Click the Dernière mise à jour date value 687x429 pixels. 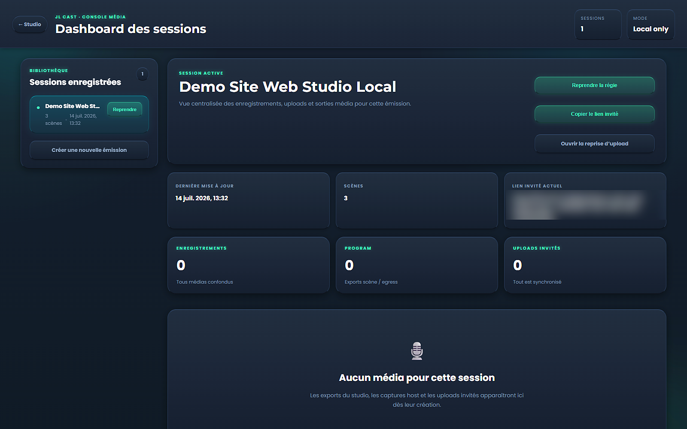[x=202, y=198]
